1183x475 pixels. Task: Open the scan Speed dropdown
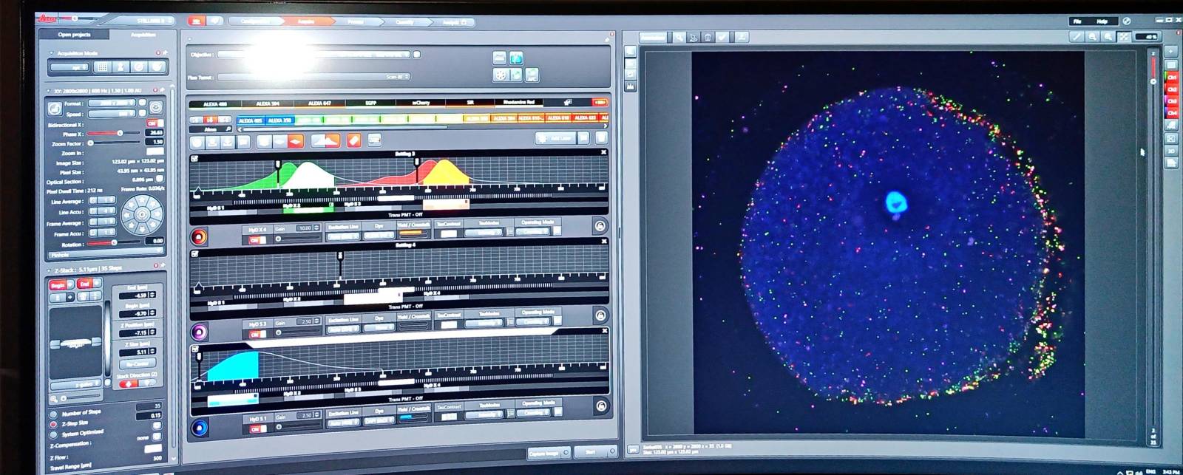click(111, 114)
